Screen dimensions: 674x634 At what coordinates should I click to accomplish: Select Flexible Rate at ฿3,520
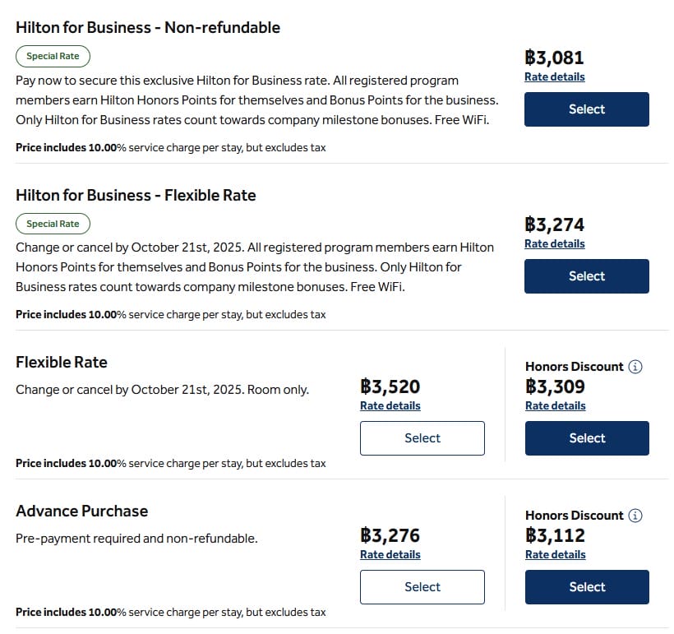tap(422, 438)
